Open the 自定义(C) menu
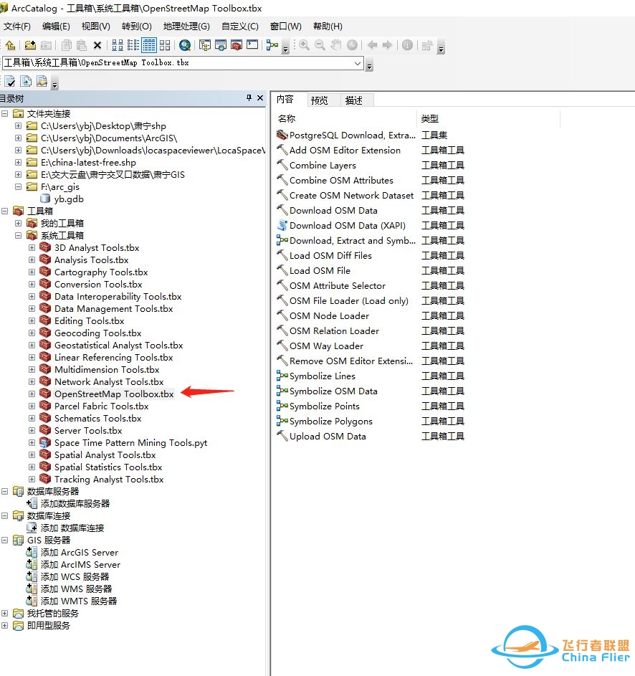The width and height of the screenshot is (635, 676). pyautogui.click(x=240, y=27)
